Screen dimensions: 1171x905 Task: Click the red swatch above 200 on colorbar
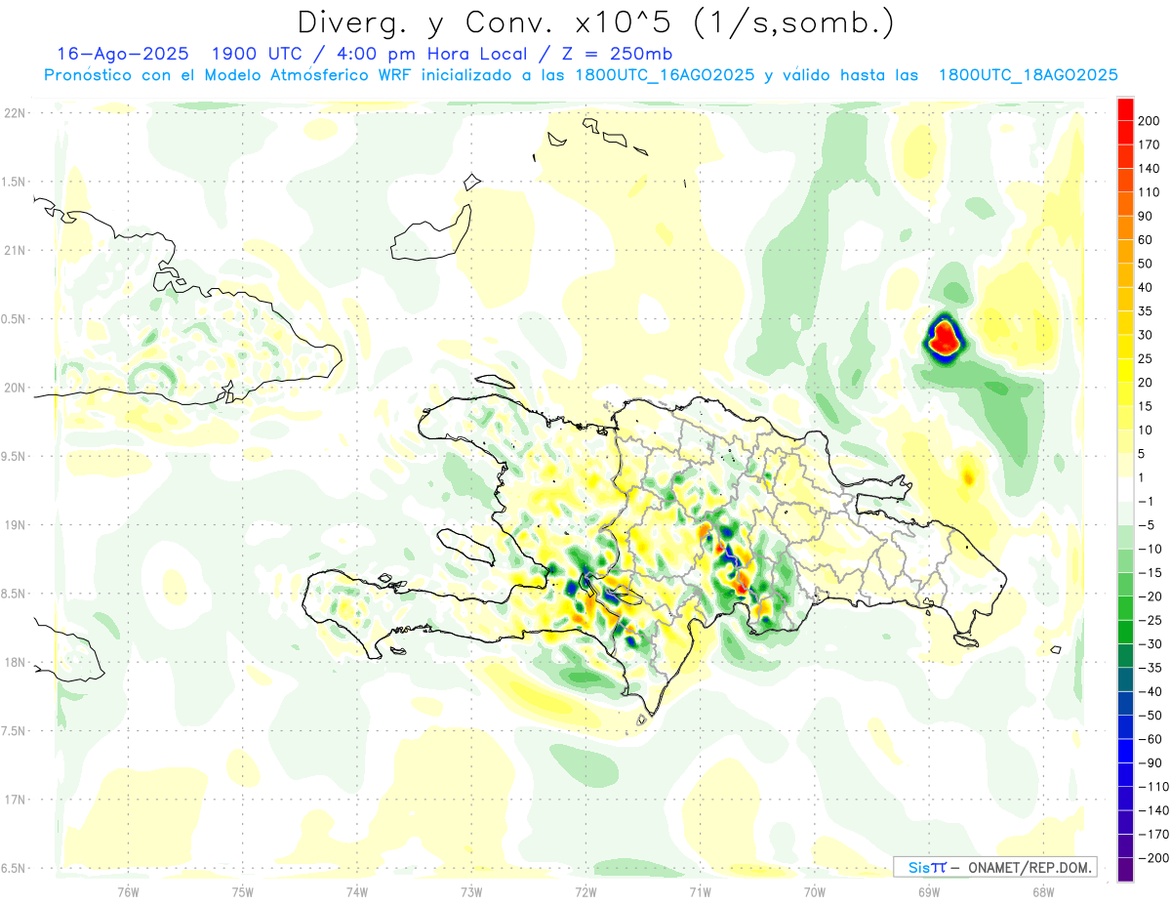click(1125, 109)
